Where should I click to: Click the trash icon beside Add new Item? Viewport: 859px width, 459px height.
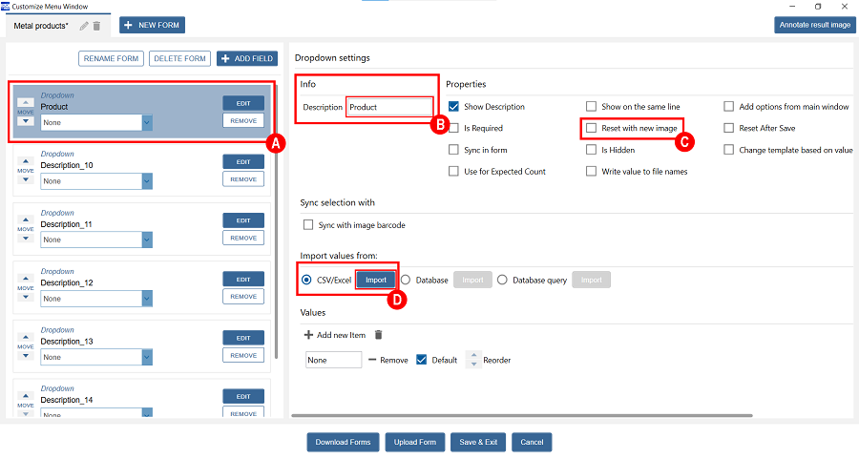coord(378,335)
